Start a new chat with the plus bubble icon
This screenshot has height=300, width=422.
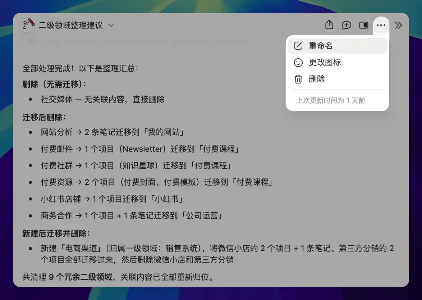[x=346, y=25]
